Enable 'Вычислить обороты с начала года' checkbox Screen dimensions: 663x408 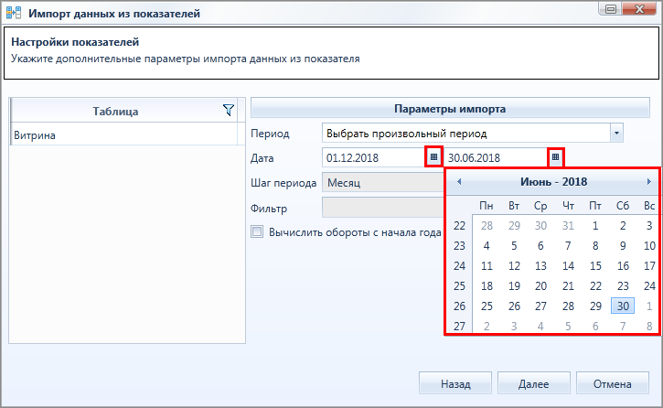(257, 231)
